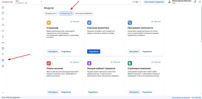Click Настроить on Программа лояльности card
202x99 pixels.
[134, 52]
